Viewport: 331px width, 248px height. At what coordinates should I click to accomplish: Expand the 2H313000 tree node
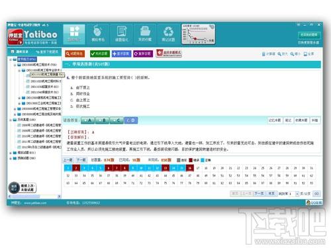point(19,103)
